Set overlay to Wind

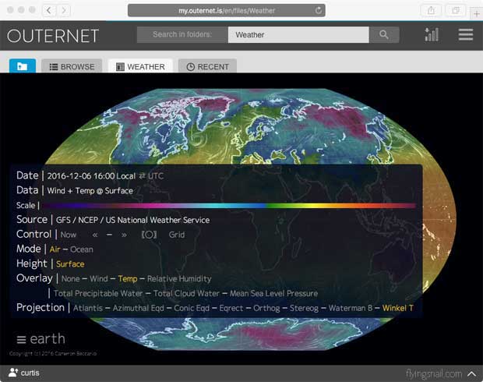click(x=99, y=279)
